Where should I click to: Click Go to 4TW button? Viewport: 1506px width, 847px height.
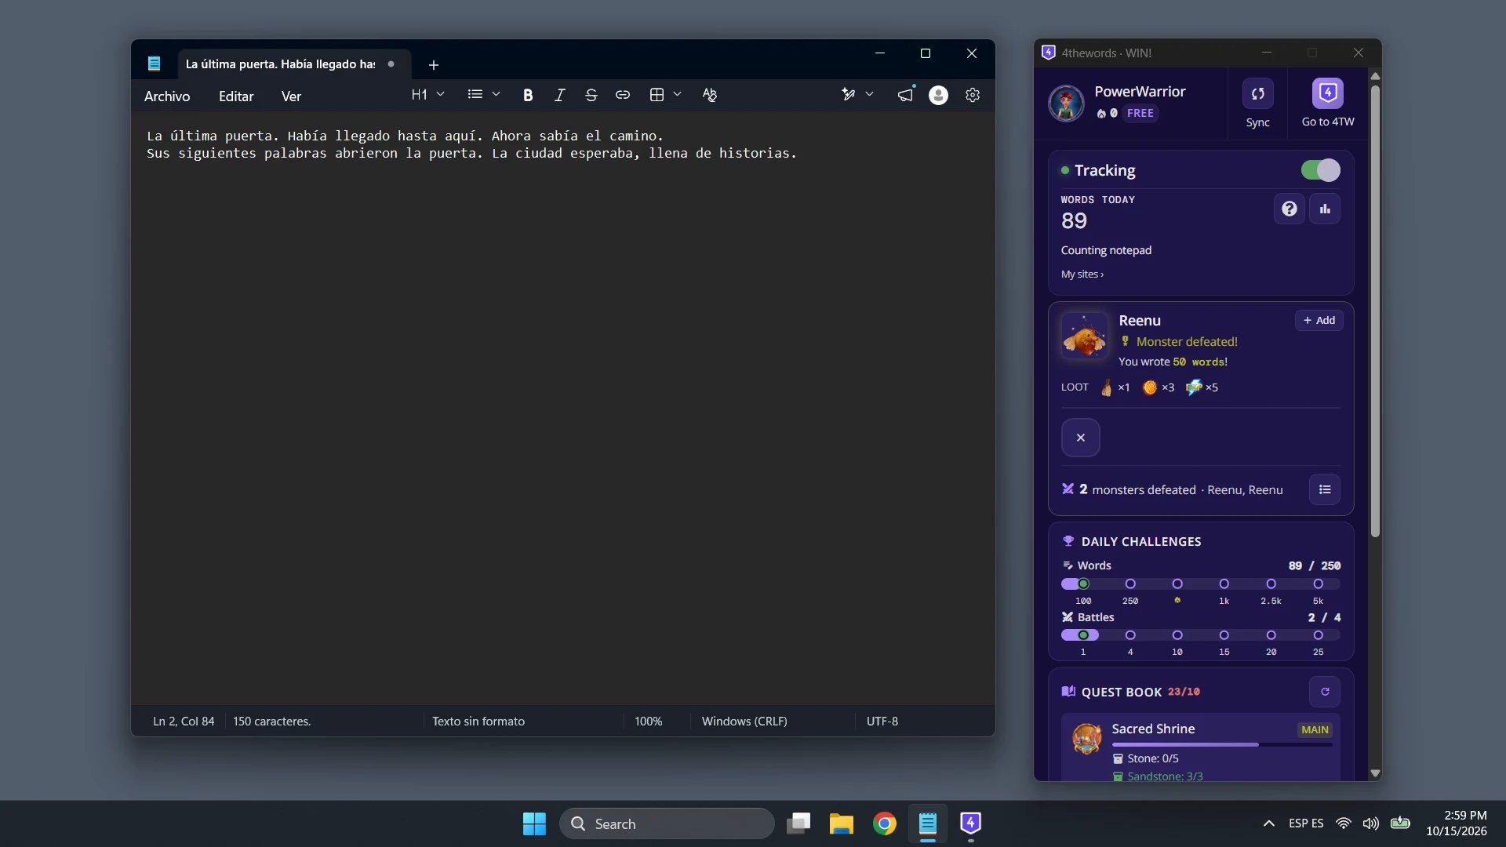pyautogui.click(x=1328, y=104)
